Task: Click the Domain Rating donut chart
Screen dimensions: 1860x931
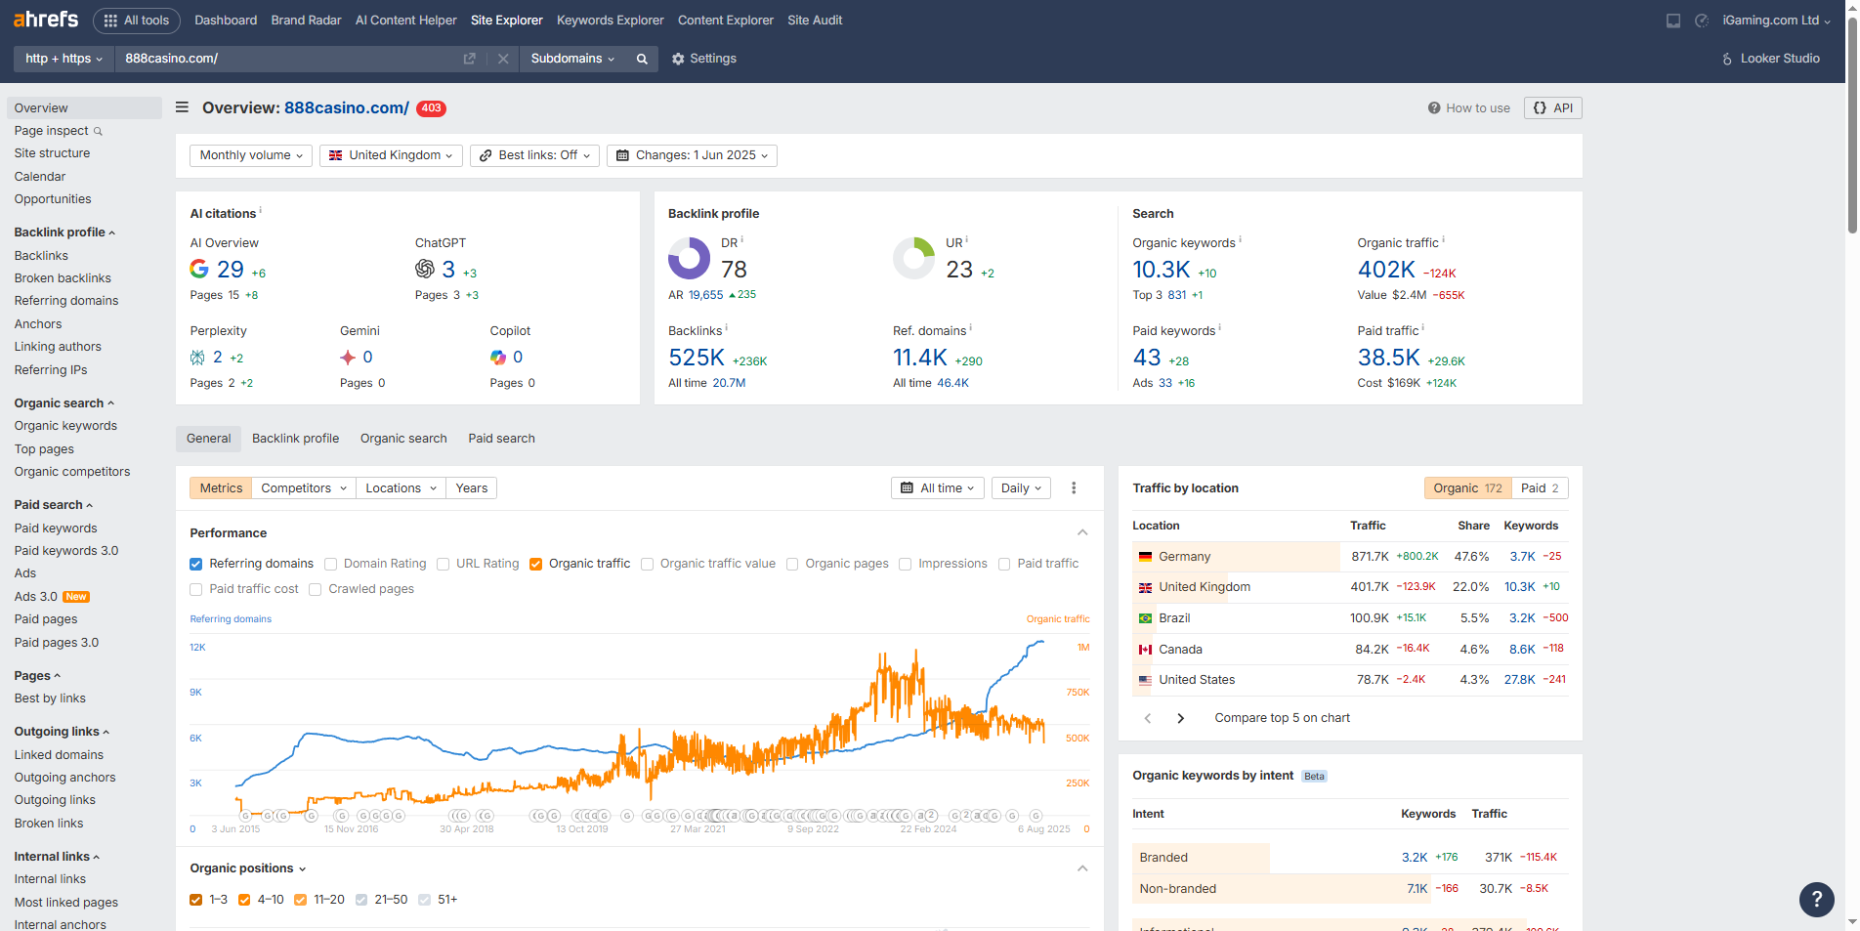Action: pyautogui.click(x=689, y=259)
